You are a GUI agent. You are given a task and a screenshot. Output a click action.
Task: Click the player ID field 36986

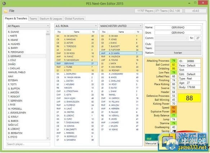(x=190, y=61)
